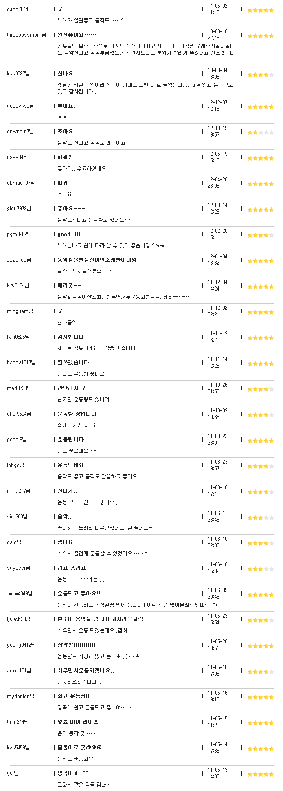Click the star rating on yyj's review

261,774
